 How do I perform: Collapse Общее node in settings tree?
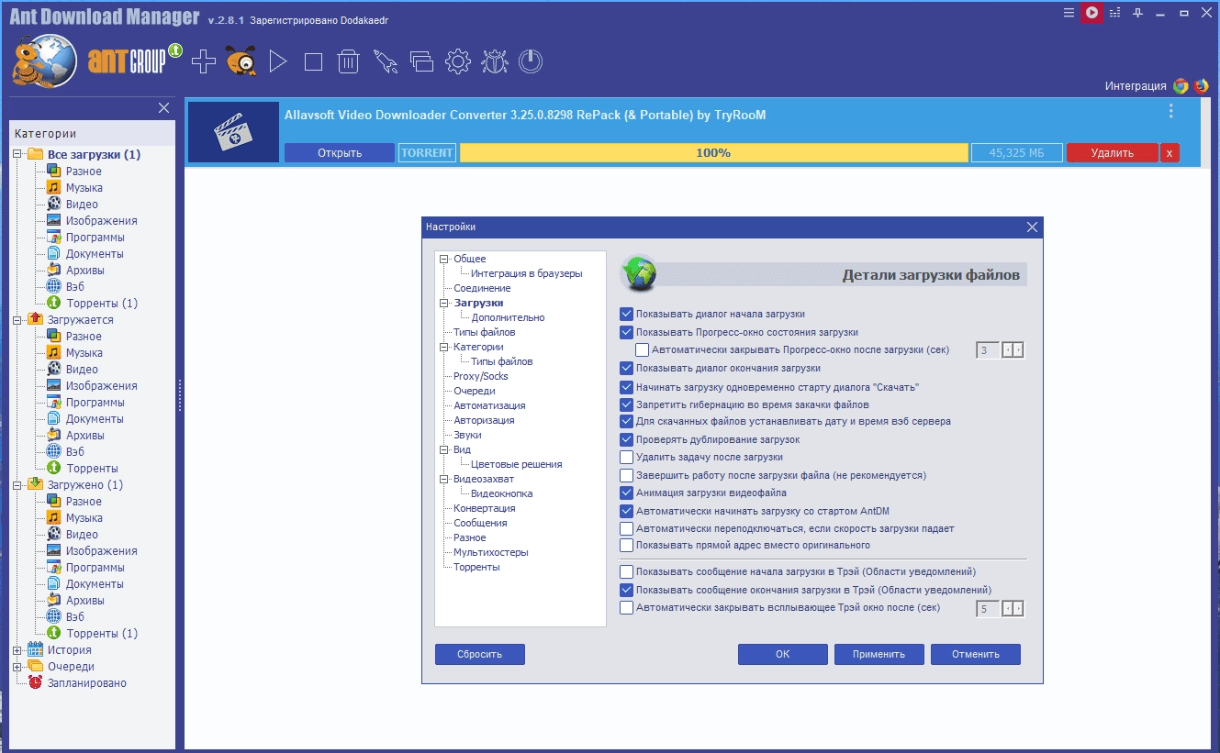[444, 259]
